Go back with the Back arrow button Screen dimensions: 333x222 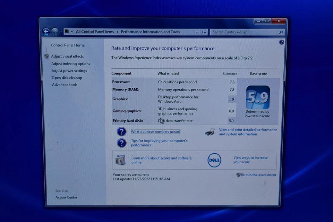(46, 32)
